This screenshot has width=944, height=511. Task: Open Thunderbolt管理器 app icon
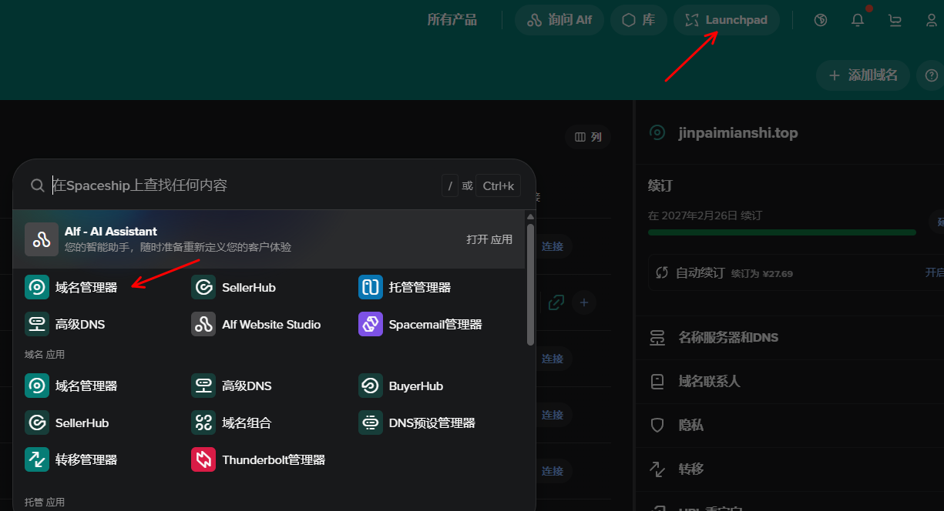(203, 459)
